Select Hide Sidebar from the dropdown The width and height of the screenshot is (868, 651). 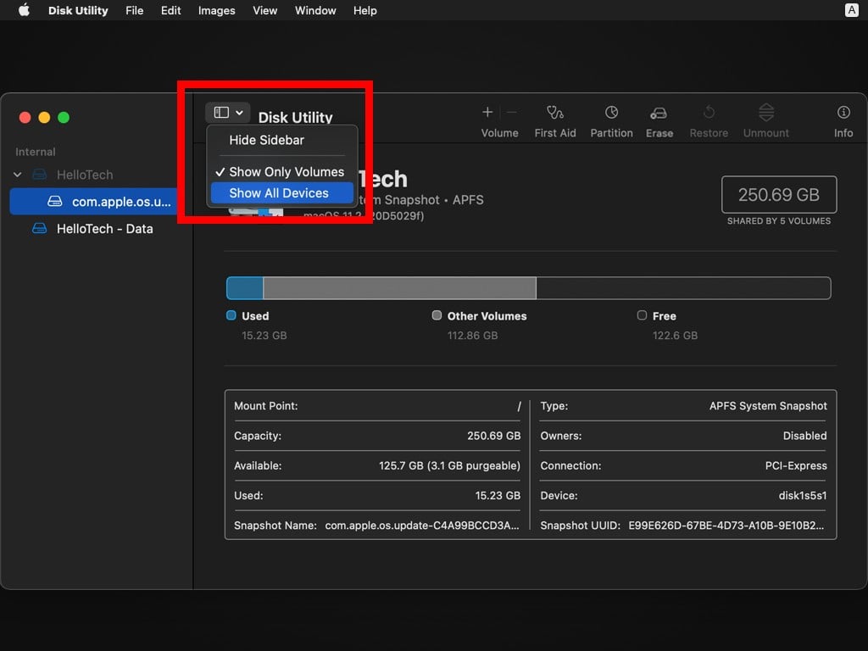point(266,140)
